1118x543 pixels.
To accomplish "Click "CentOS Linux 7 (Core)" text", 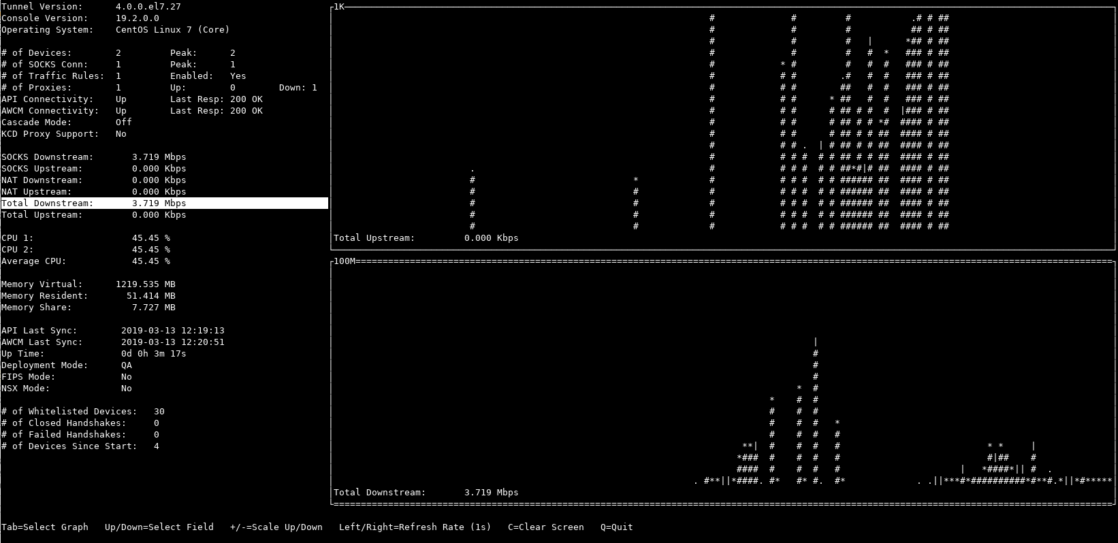I will coord(173,30).
